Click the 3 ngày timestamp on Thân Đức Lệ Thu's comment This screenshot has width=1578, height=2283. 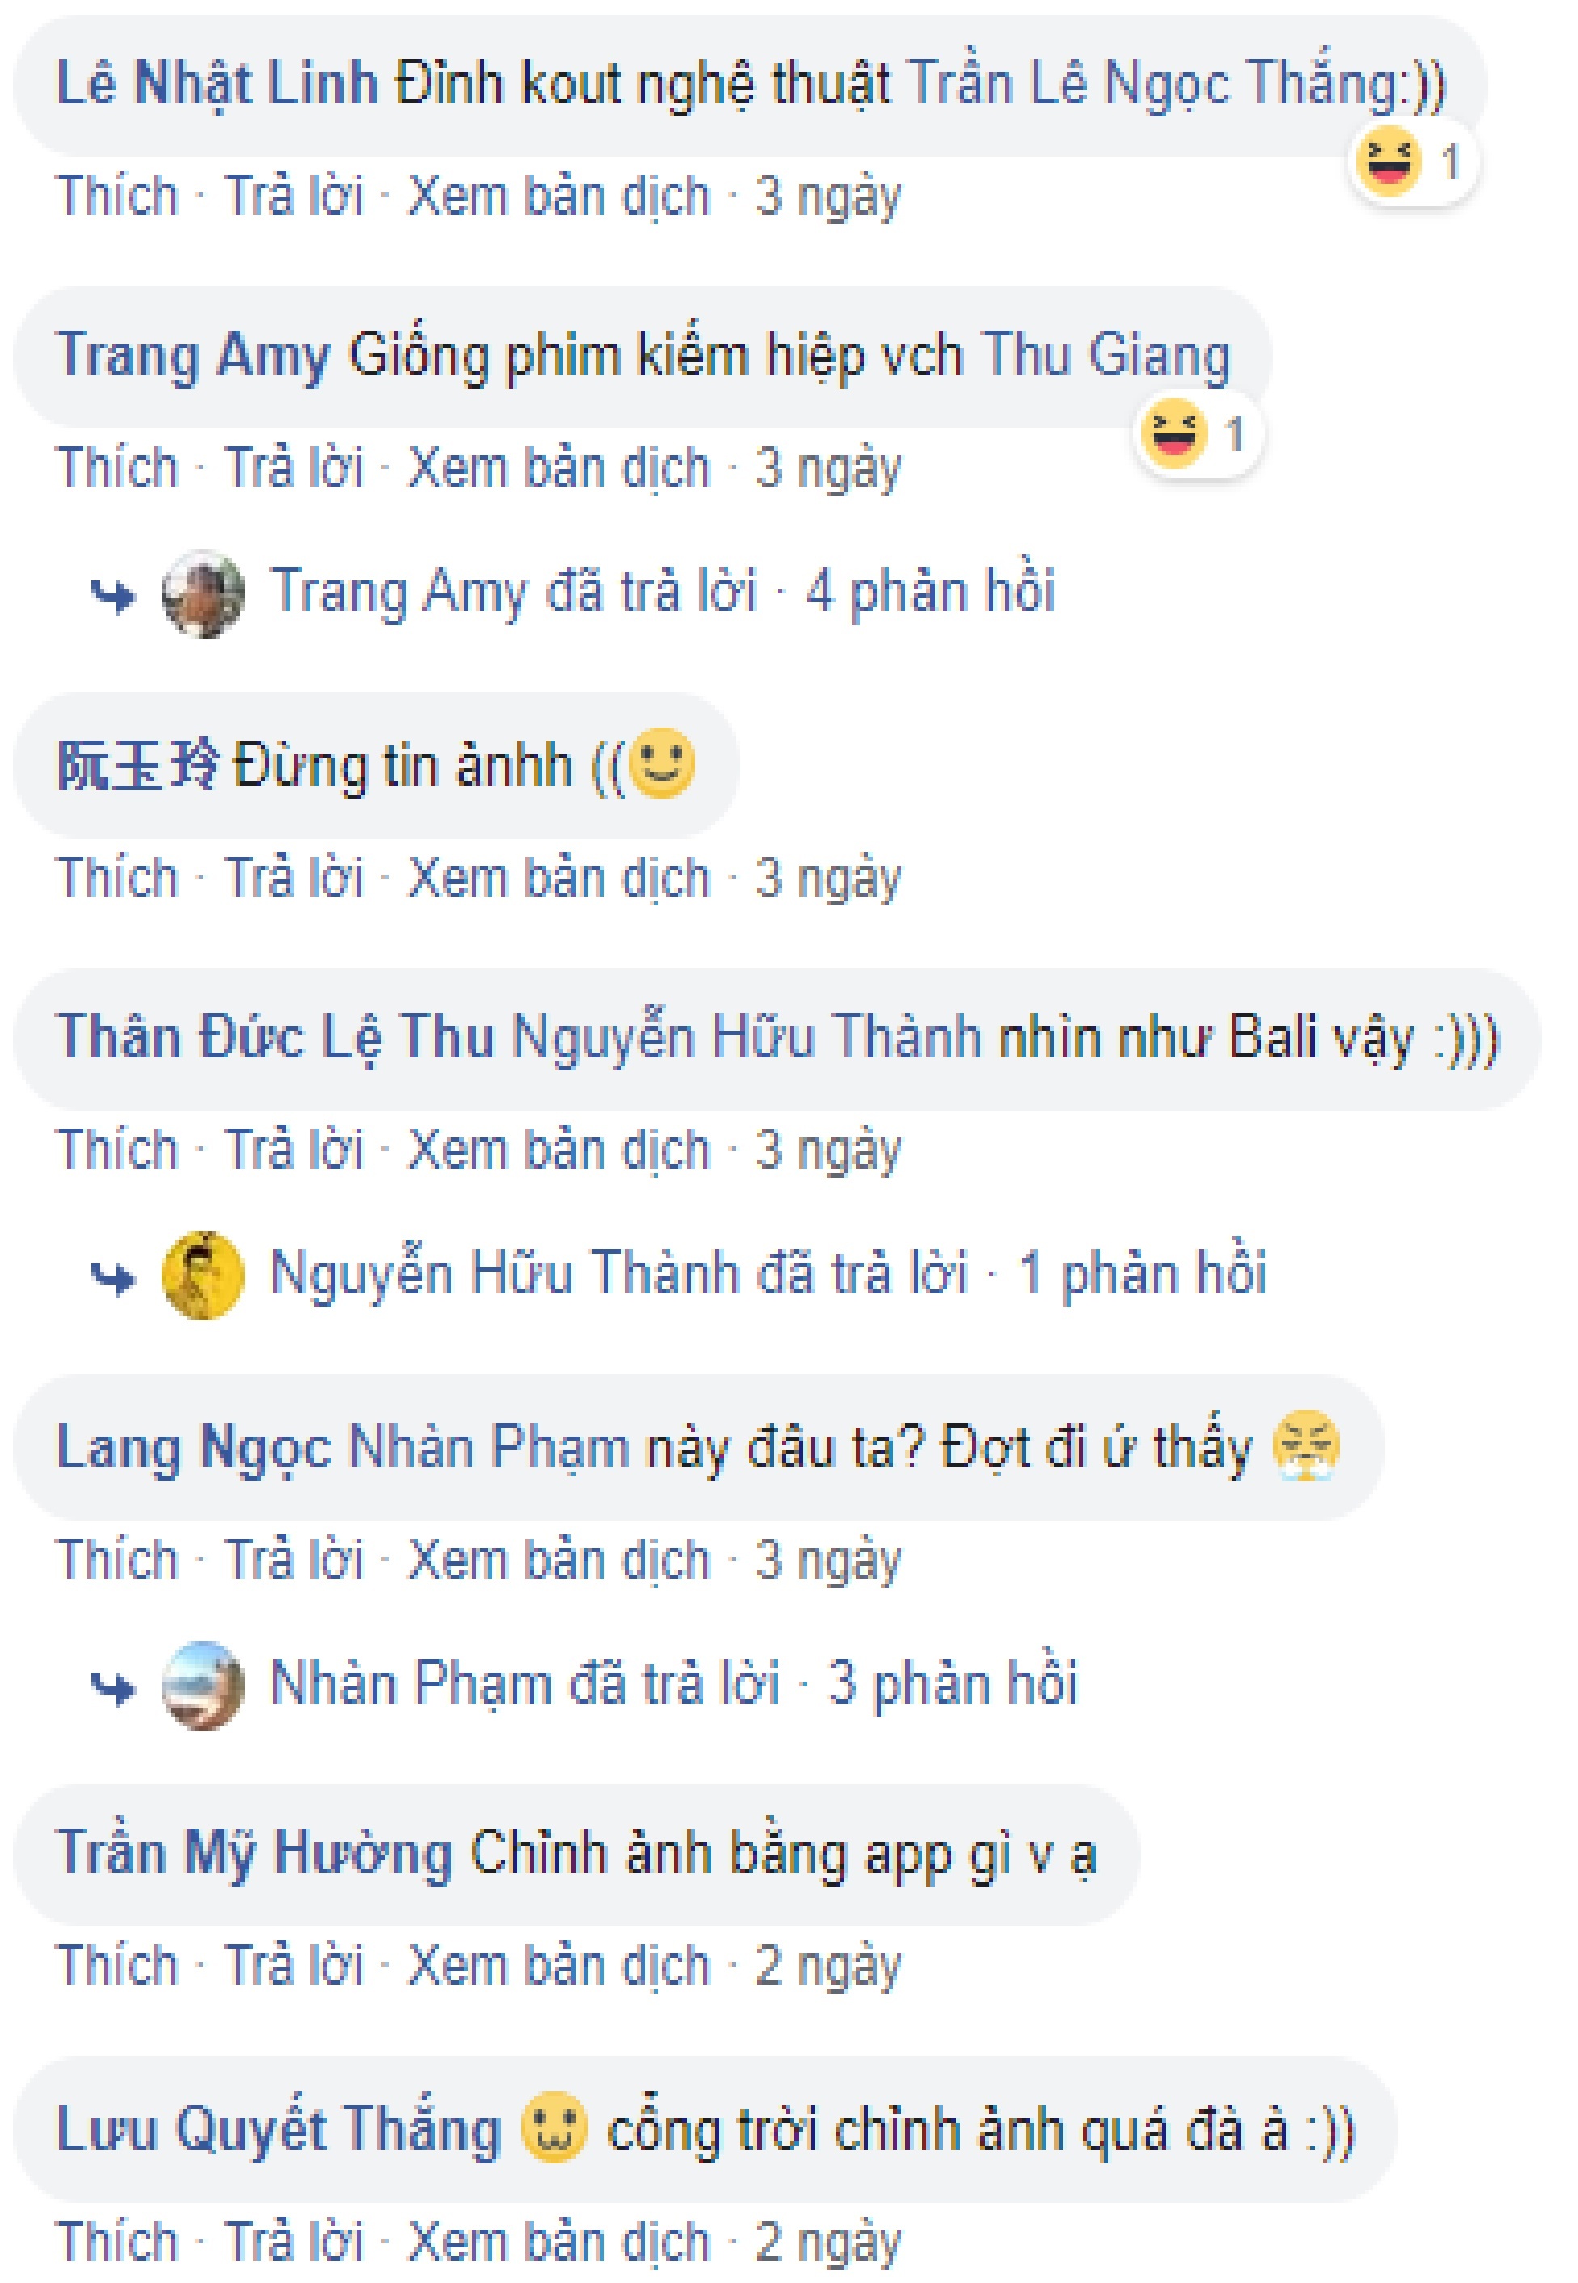pos(830,1147)
